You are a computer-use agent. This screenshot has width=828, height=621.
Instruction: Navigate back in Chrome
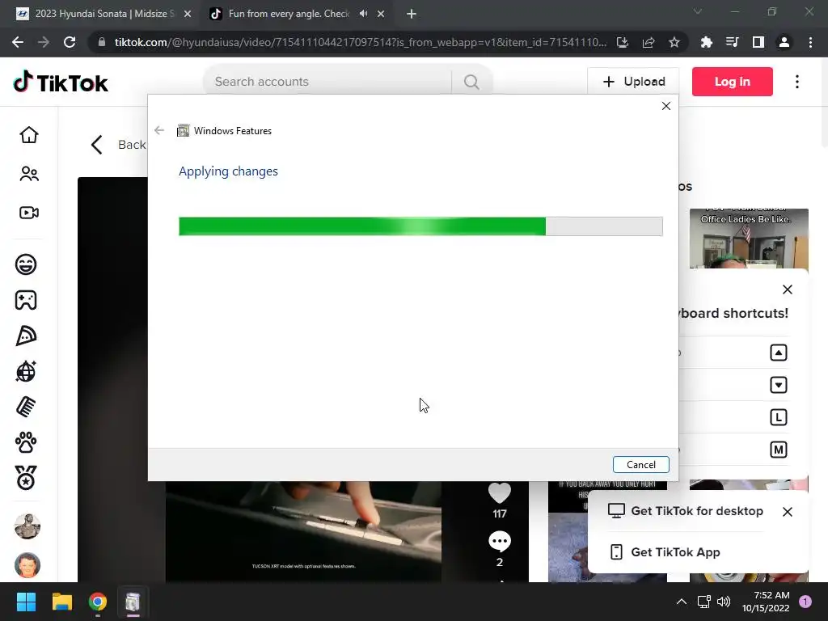click(18, 42)
